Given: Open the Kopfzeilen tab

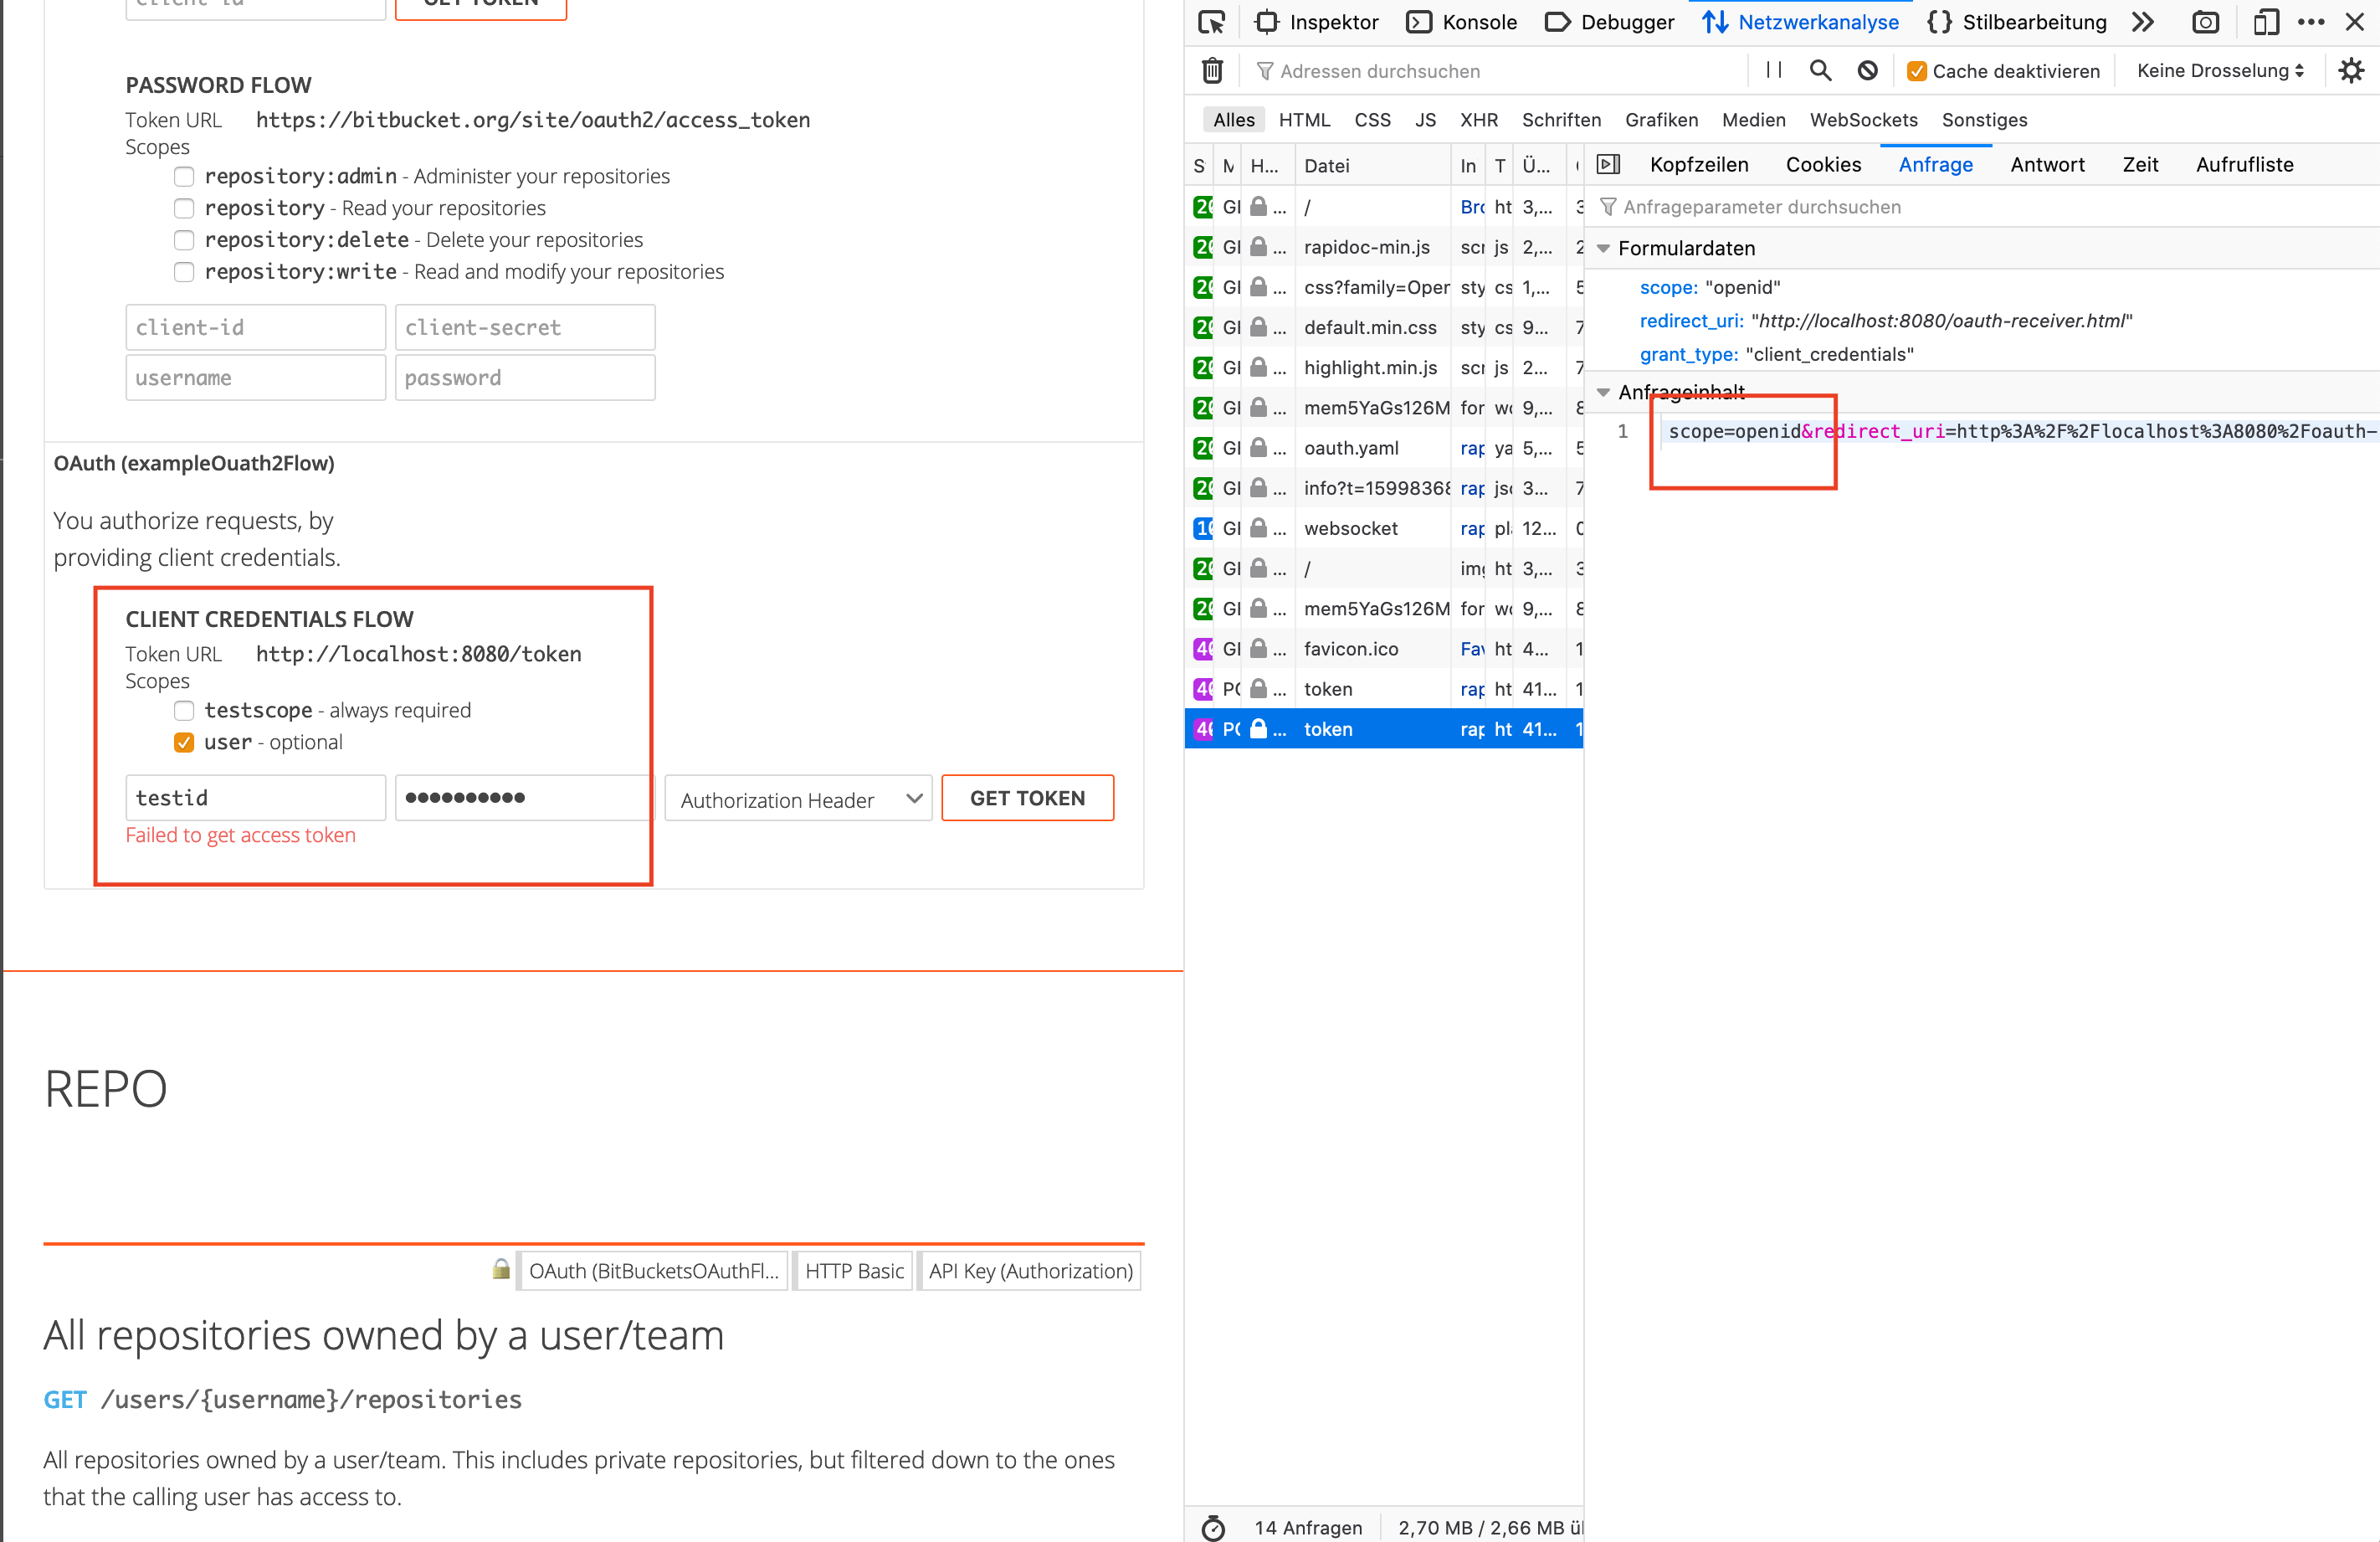Looking at the screenshot, I should [1699, 164].
